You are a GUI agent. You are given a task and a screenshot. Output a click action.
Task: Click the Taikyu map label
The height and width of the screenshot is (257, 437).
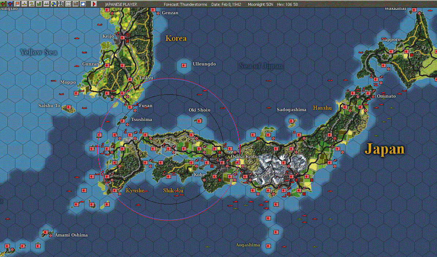[x=146, y=78]
